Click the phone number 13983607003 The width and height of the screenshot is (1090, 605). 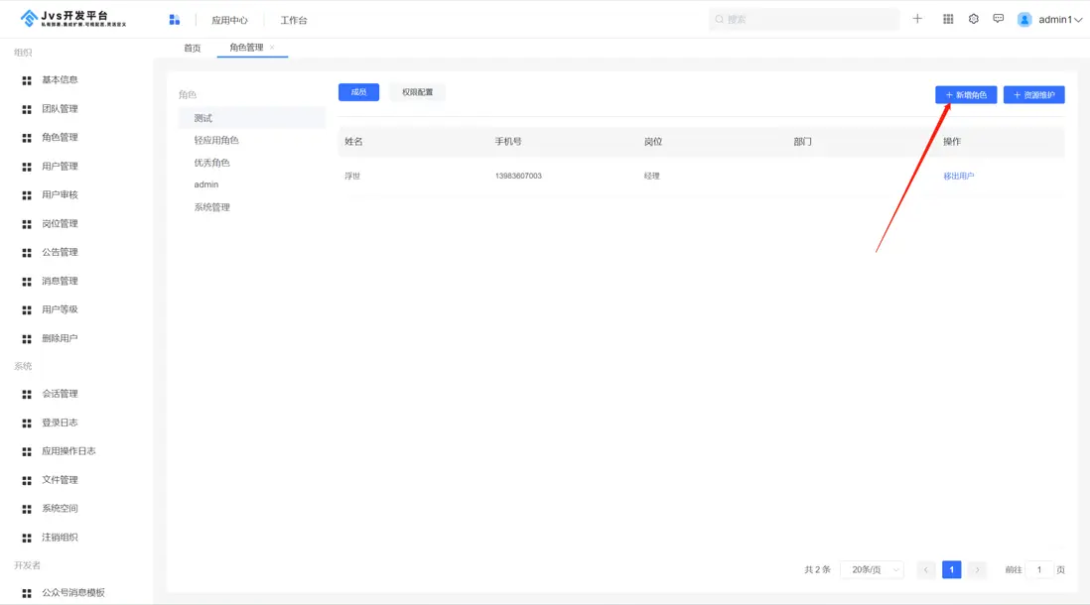518,176
